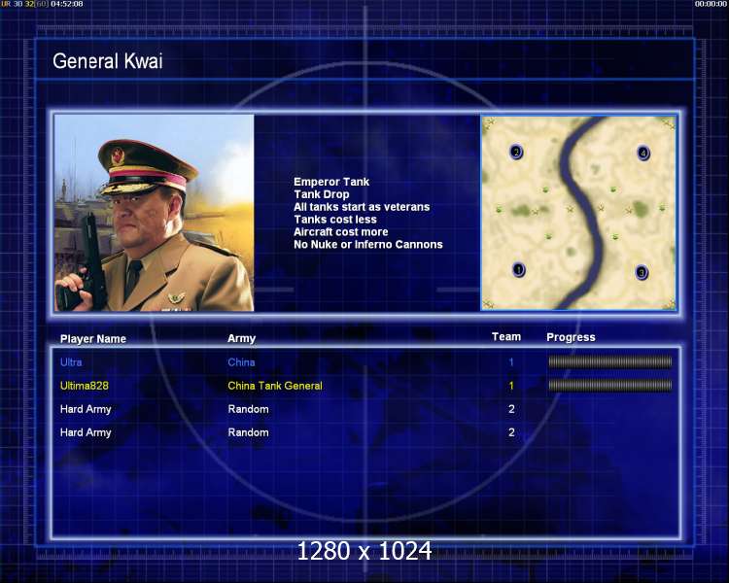Click start position 3 on the minimap
The image size is (729, 583).
pyautogui.click(x=642, y=272)
